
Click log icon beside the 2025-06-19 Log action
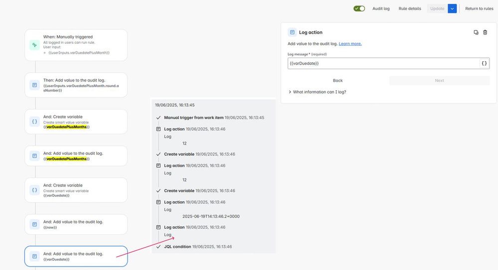[159, 202]
